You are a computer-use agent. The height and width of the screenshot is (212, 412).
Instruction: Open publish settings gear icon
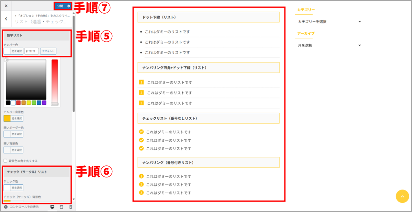[x=69, y=6]
